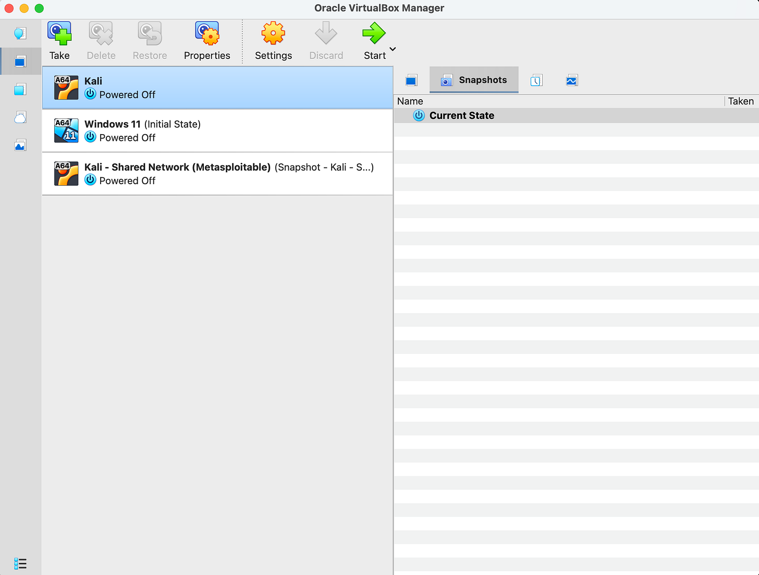Image resolution: width=759 pixels, height=575 pixels.
Task: Switch to the Activity tab with wave icon
Action: coord(572,80)
